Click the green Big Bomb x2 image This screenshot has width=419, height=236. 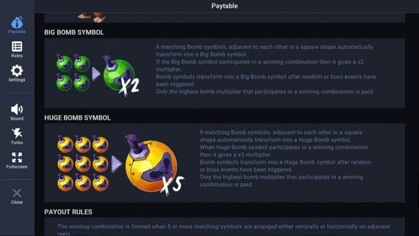coord(120,75)
